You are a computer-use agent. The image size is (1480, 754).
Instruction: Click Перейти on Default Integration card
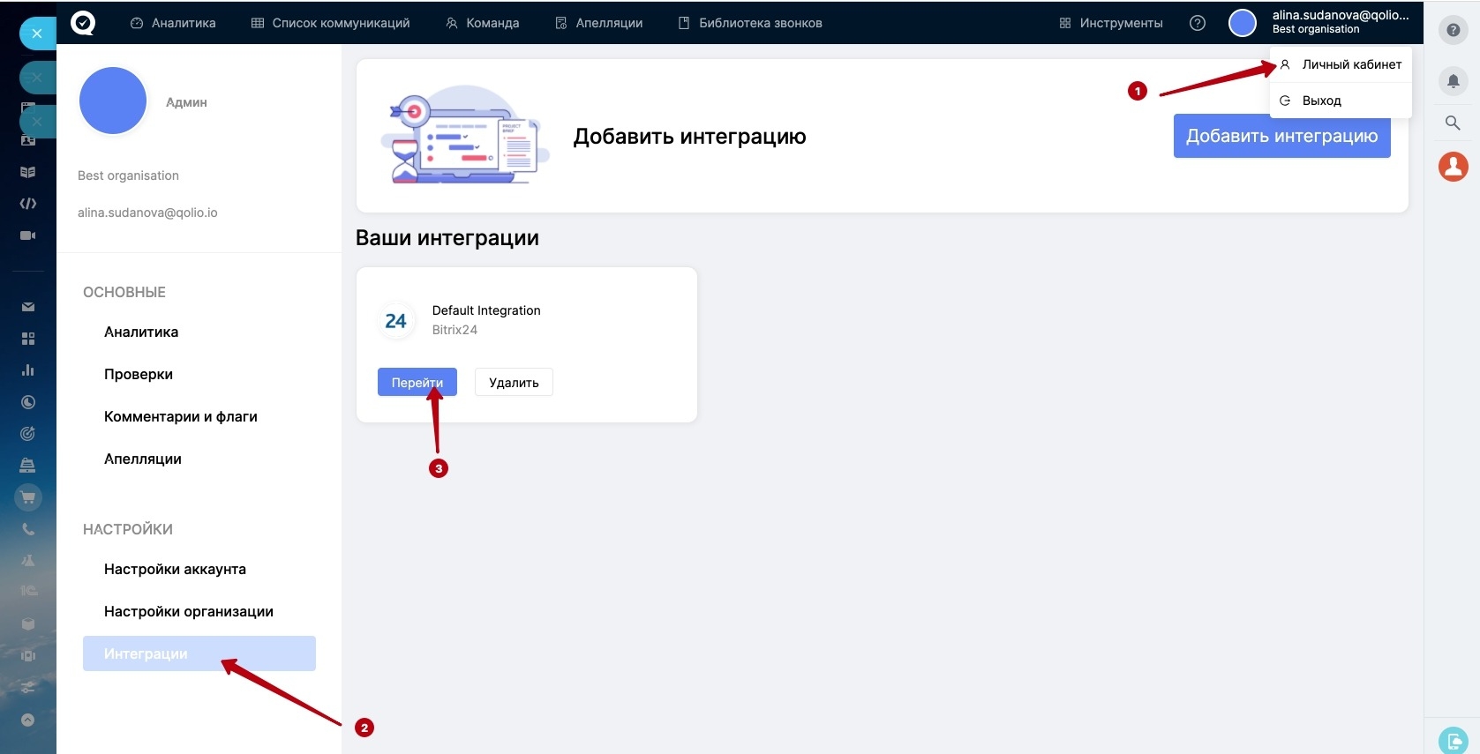[x=417, y=383]
